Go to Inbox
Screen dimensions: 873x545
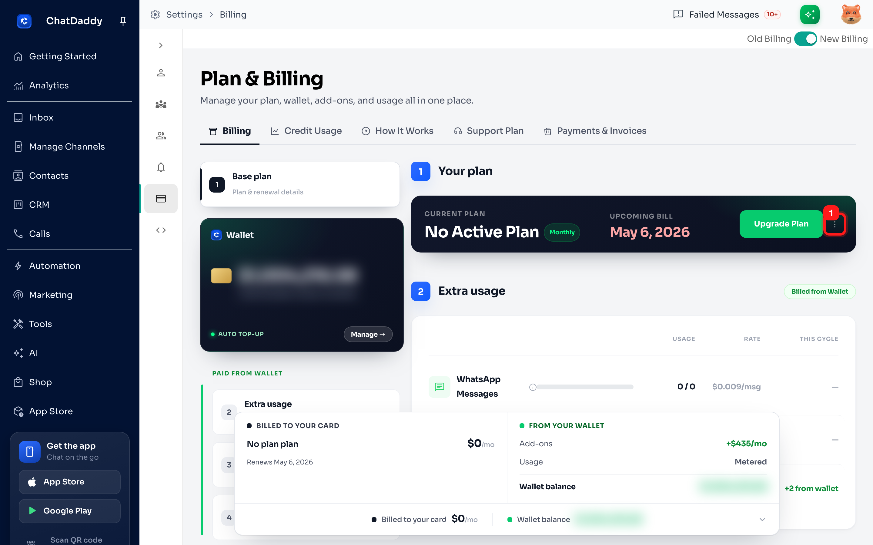[x=70, y=117]
